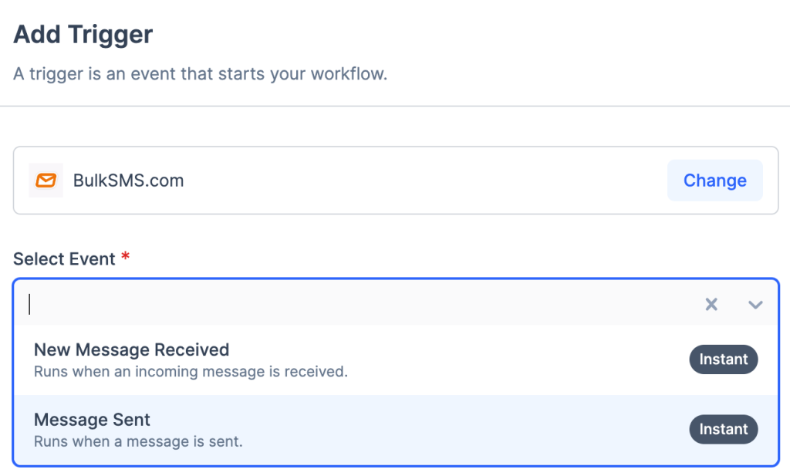Click blank area of highlighted Message Sent row
The image size is (790, 476).
463,430
